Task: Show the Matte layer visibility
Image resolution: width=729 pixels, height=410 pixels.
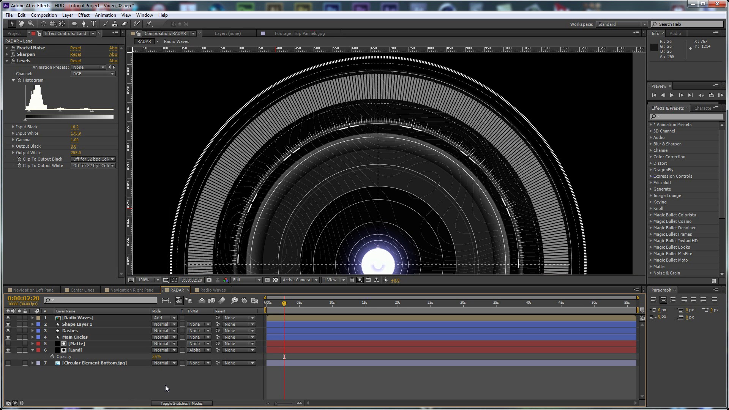Action: [x=8, y=344]
